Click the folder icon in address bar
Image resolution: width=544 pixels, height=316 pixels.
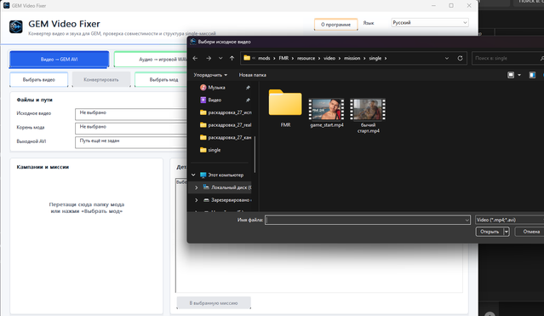pos(247,58)
